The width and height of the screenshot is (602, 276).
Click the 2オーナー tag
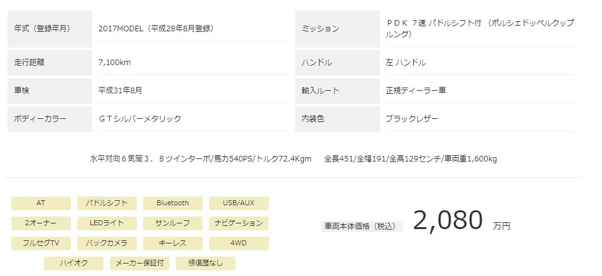[41, 223]
